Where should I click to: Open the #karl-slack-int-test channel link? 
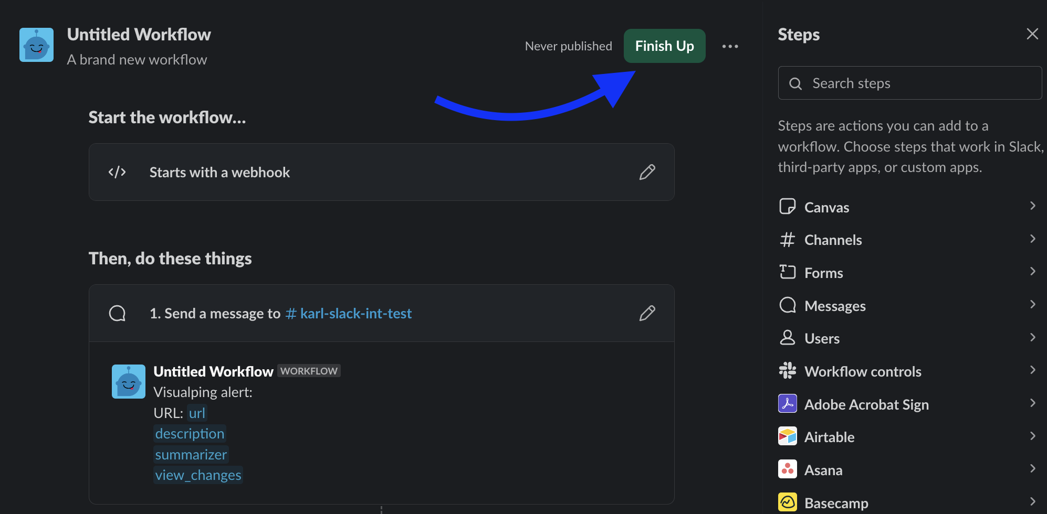[x=349, y=314]
